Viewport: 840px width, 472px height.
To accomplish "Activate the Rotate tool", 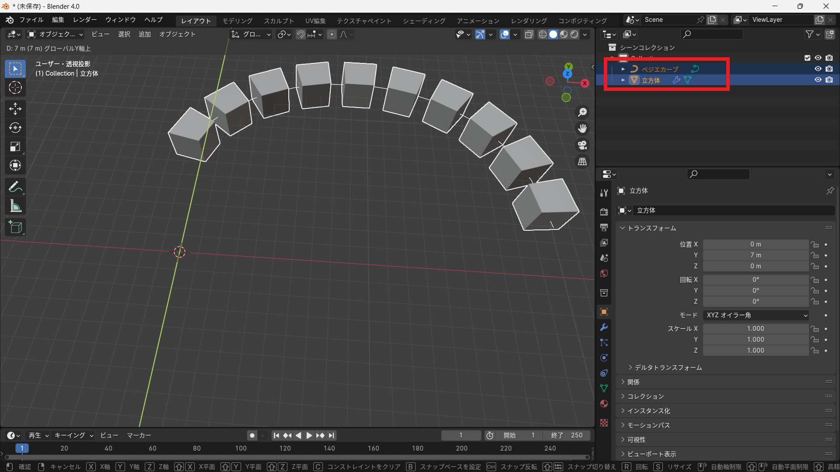I will pyautogui.click(x=15, y=128).
